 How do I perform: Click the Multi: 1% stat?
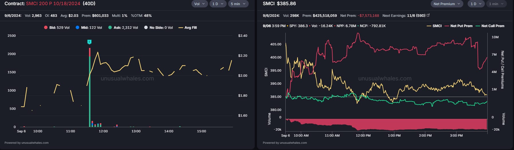[x=120, y=16]
